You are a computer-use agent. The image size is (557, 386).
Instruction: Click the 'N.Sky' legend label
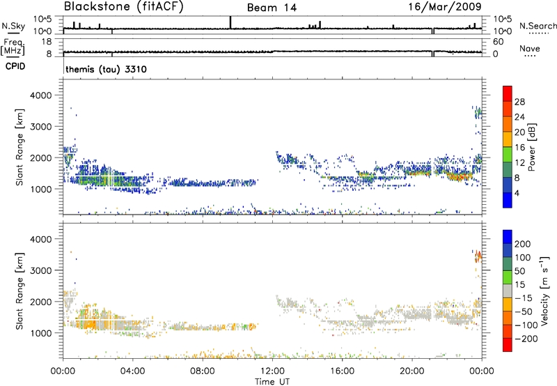tap(13, 26)
